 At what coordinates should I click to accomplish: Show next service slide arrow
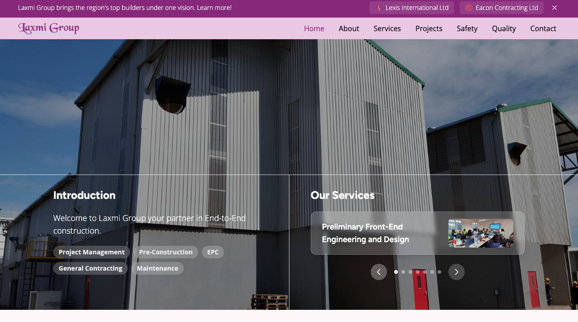coord(457,272)
